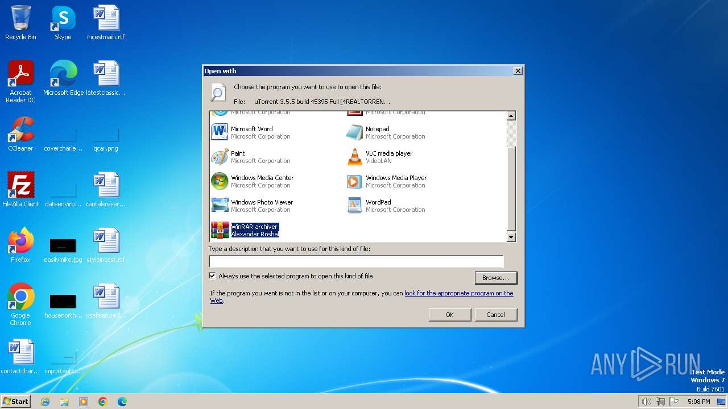
Task: Select the latestclassic desktop document
Action: click(x=106, y=78)
